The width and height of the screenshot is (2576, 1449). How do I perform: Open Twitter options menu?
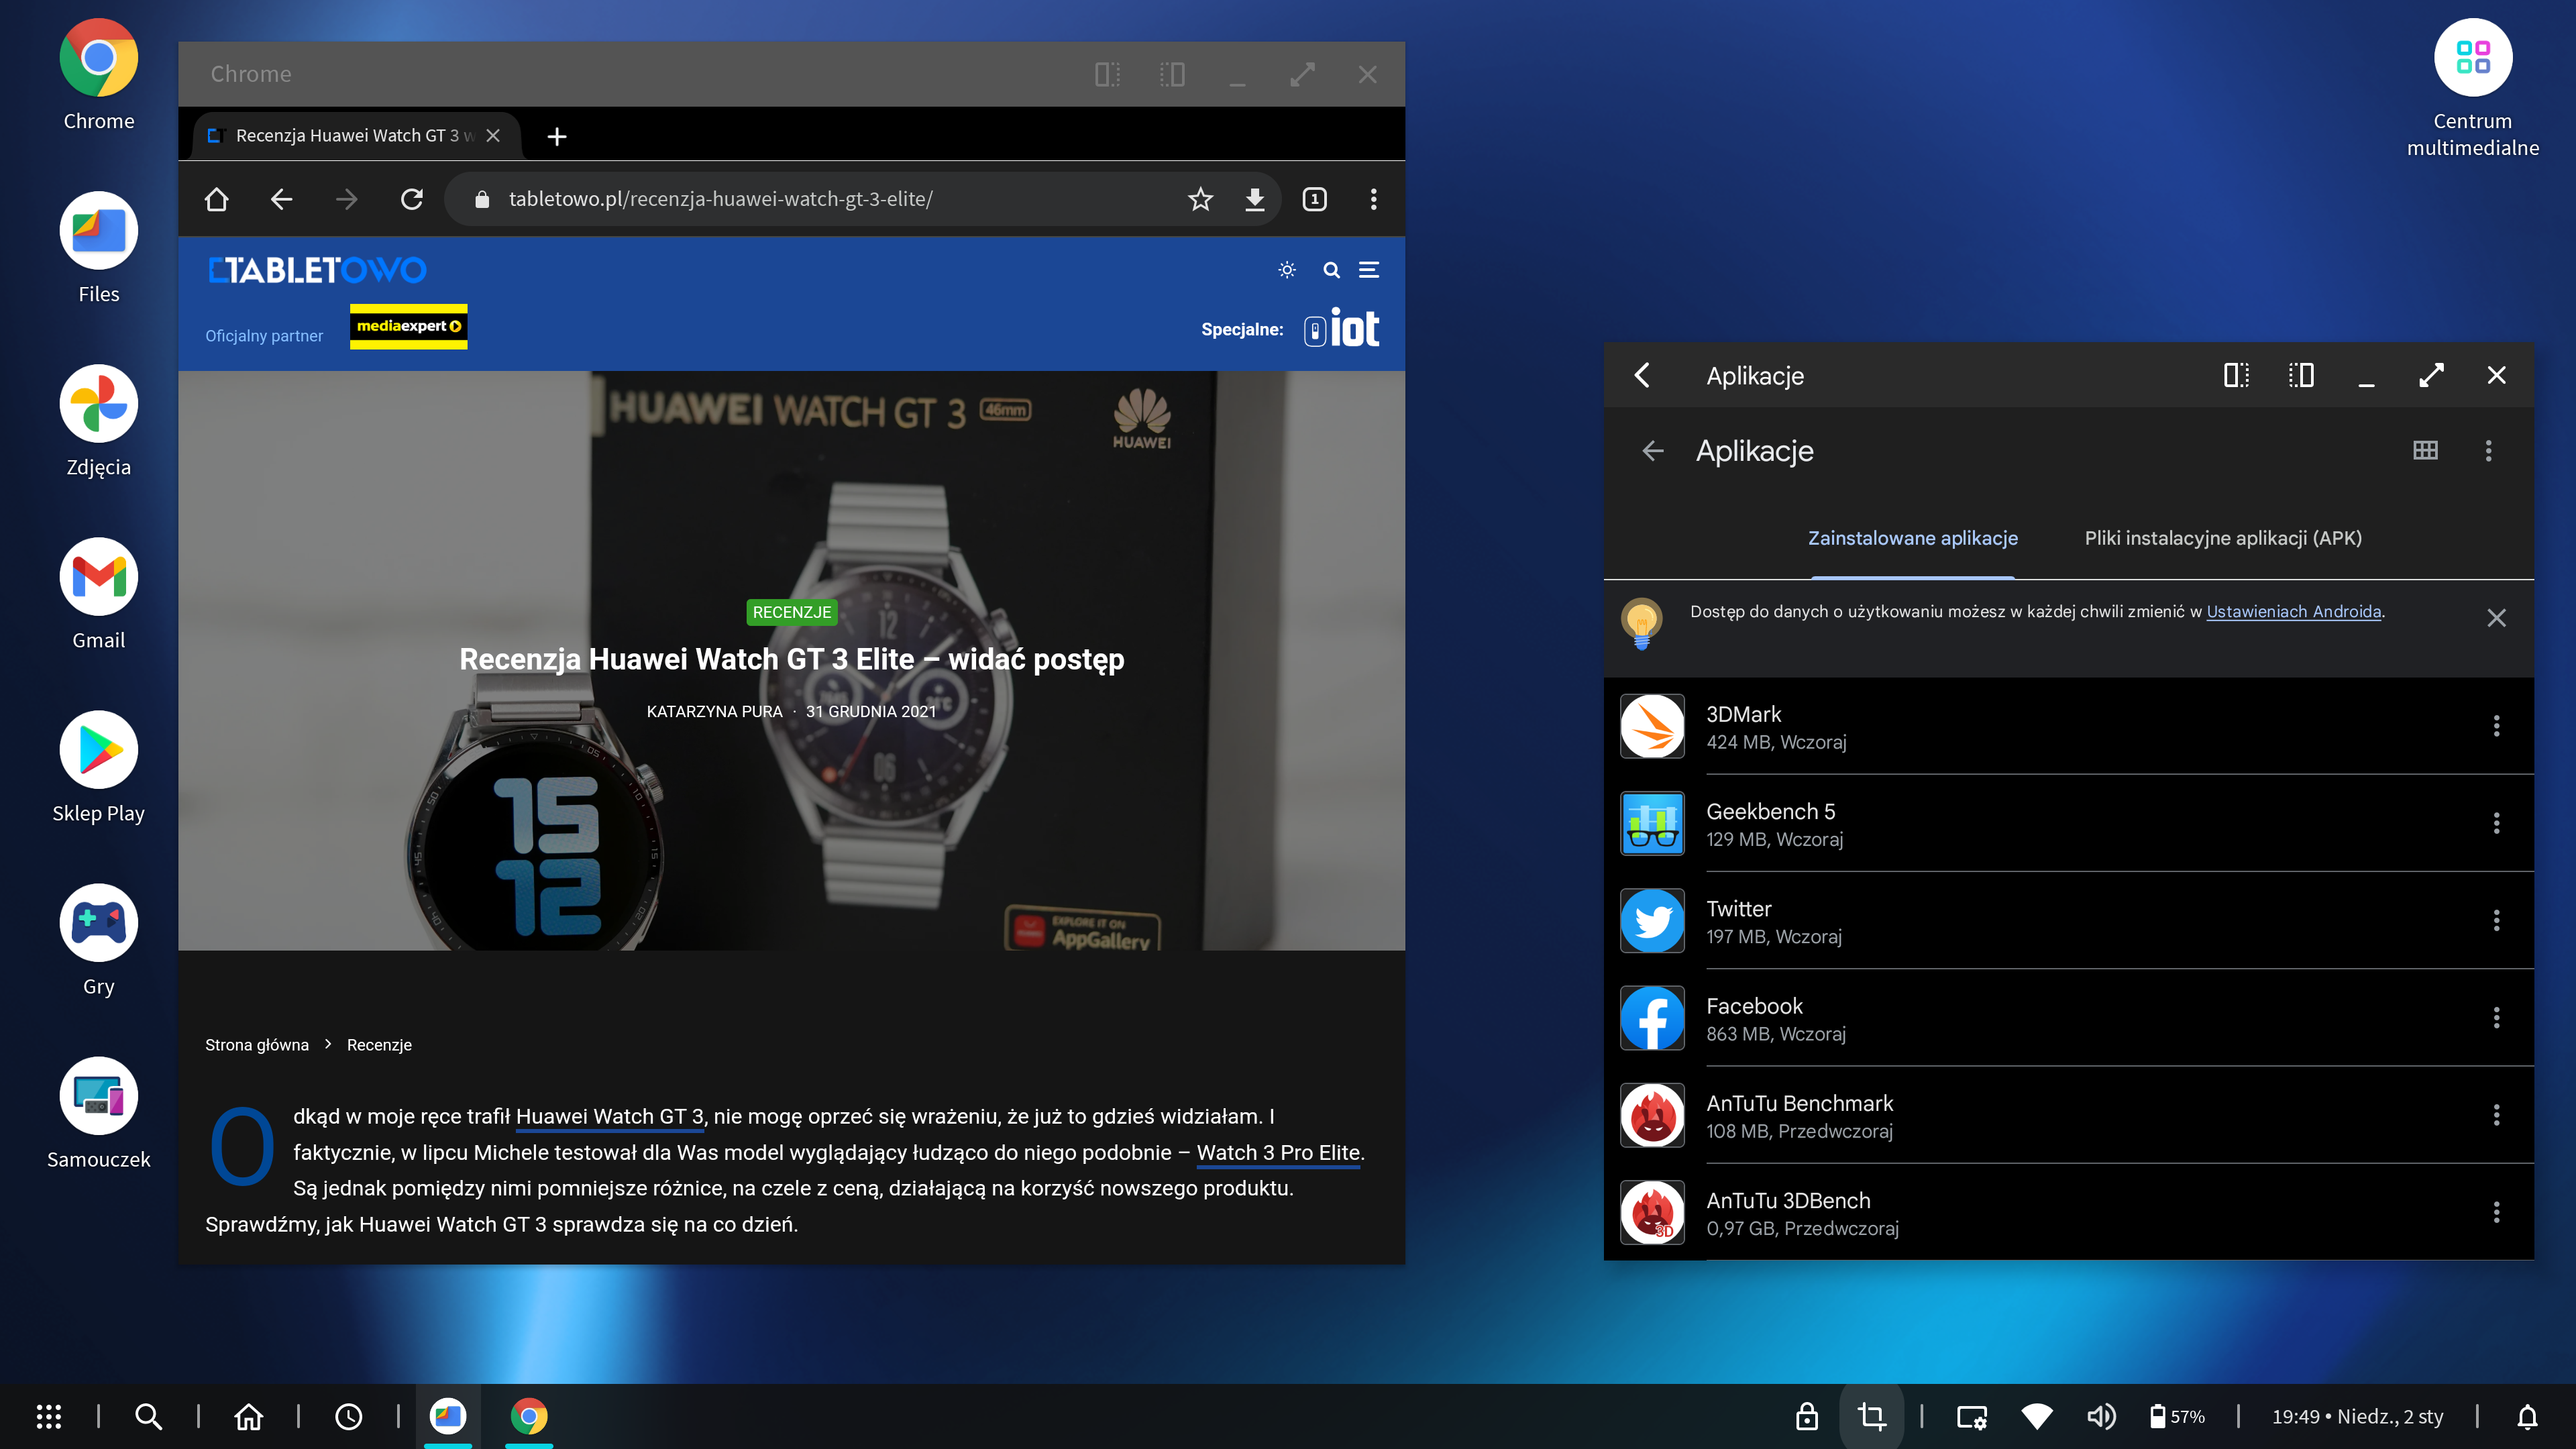click(2496, 920)
